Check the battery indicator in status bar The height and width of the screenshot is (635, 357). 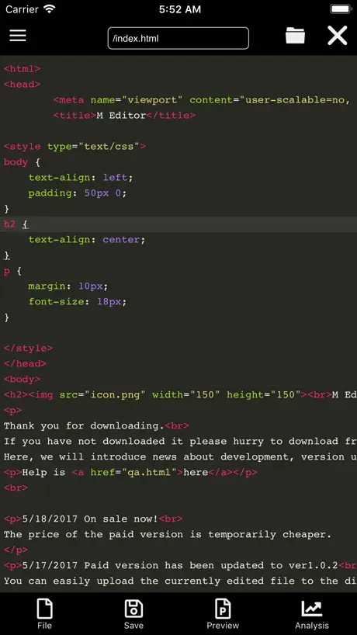pyautogui.click(x=341, y=9)
